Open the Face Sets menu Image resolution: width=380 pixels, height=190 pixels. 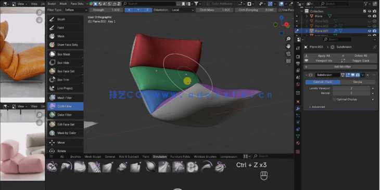coord(77,4)
